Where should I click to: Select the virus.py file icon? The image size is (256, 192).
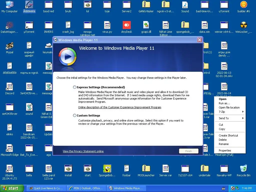(x=107, y=27)
